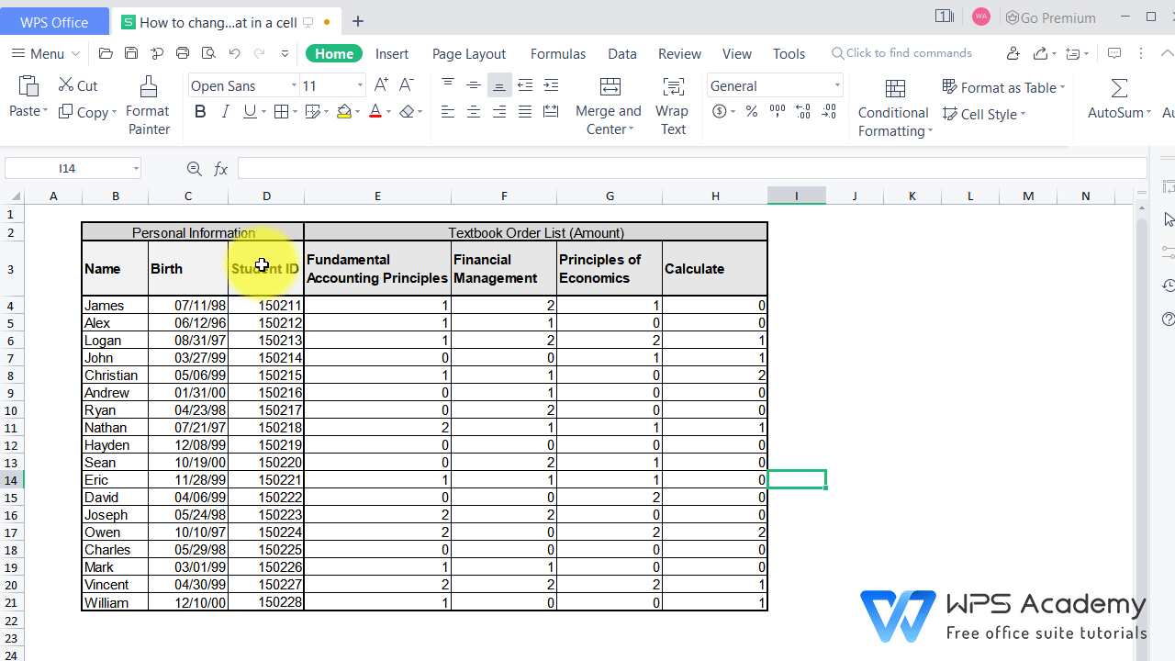This screenshot has height=661, width=1175.
Task: Open the Open Sans font dropdown
Action: tap(293, 85)
